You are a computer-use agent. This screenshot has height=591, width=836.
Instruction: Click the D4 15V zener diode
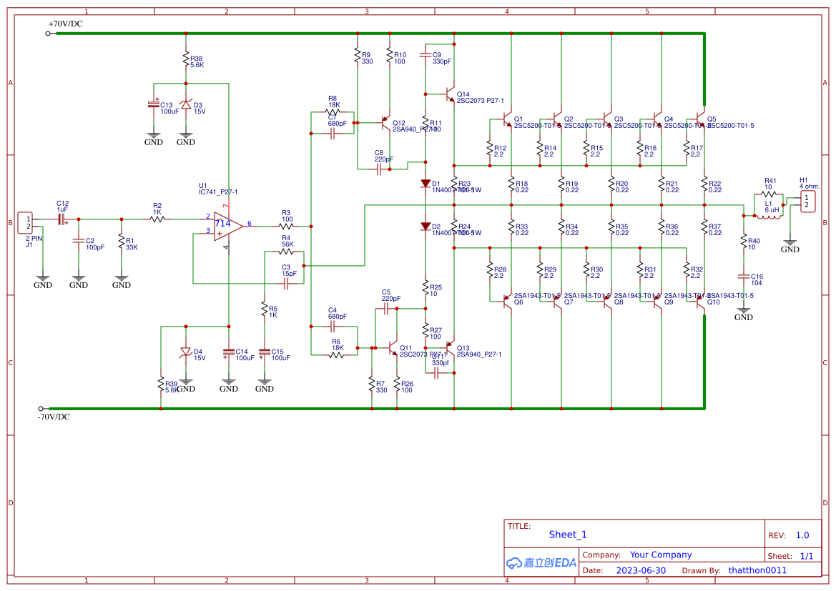186,352
